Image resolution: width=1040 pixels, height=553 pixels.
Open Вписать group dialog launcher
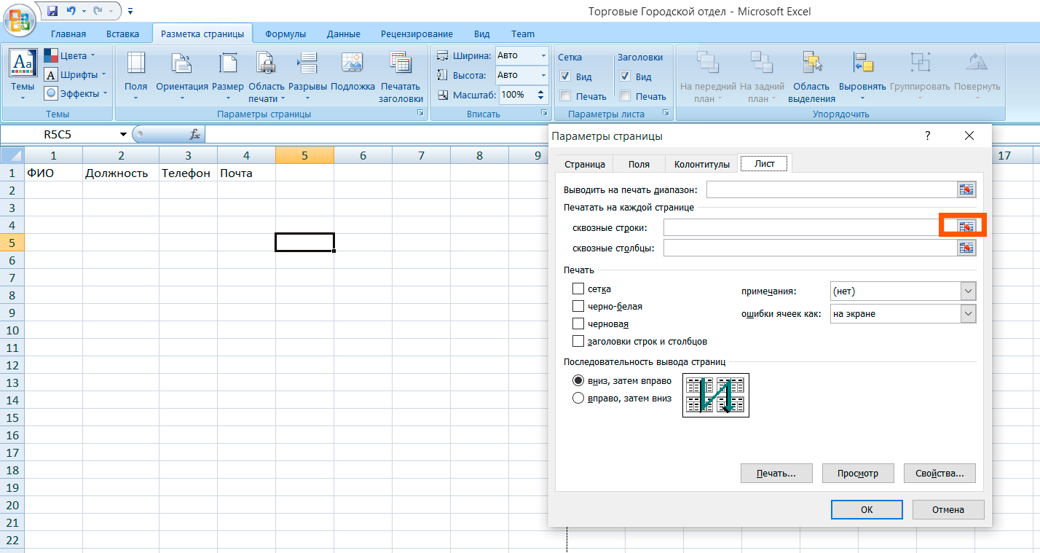(x=545, y=114)
